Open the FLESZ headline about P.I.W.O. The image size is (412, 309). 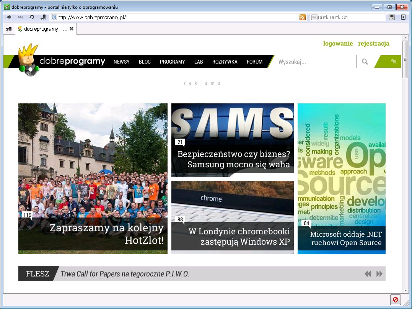(125, 274)
